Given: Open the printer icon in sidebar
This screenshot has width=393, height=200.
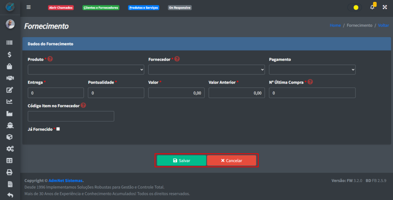Looking at the screenshot, I should 10,172.
